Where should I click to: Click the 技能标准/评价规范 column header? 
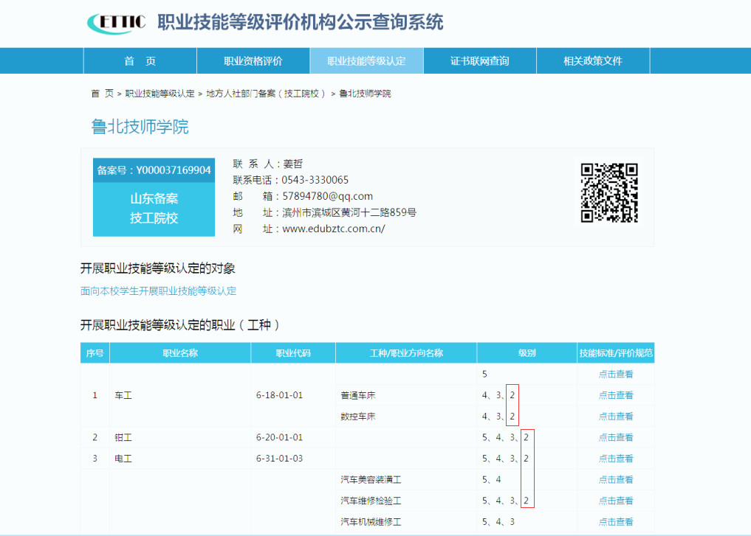pyautogui.click(x=616, y=353)
